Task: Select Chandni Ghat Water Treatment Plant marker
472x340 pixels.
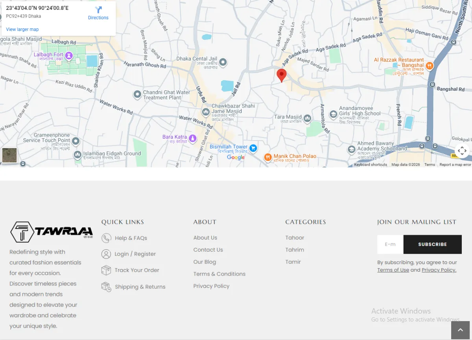Action: [x=137, y=94]
